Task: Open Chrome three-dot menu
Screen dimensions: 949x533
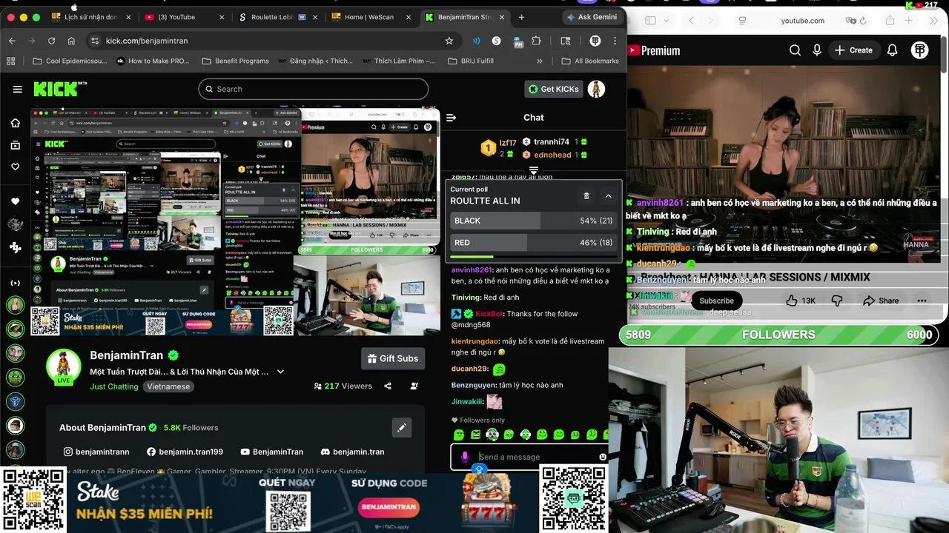Action: point(615,41)
